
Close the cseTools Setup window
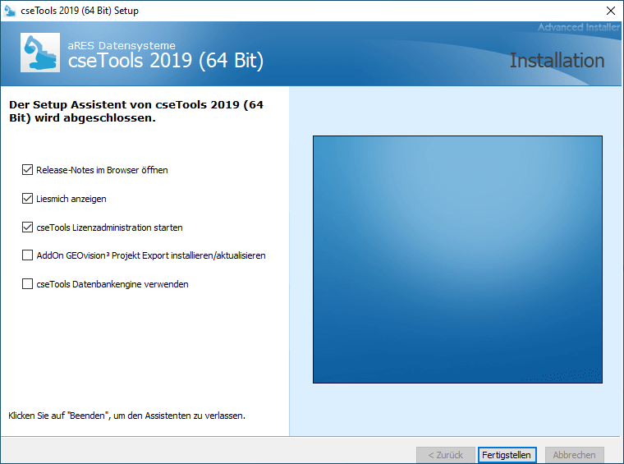pyautogui.click(x=610, y=11)
